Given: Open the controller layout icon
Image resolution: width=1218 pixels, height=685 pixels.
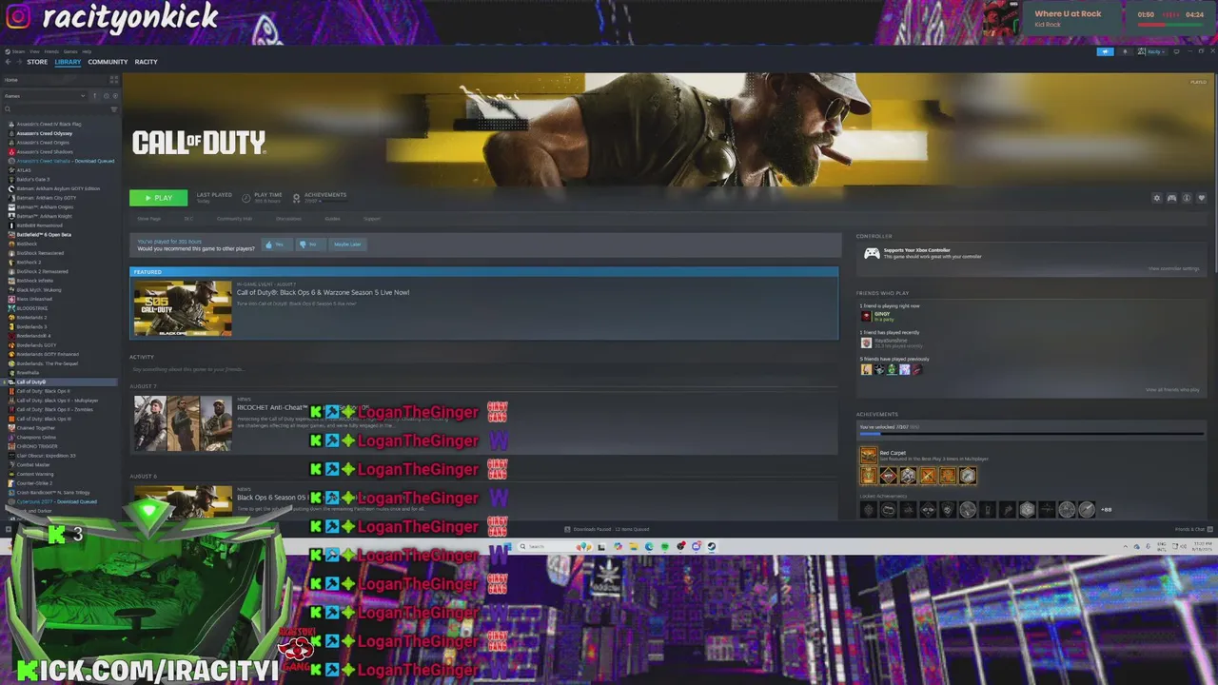Looking at the screenshot, I should [x=1171, y=198].
